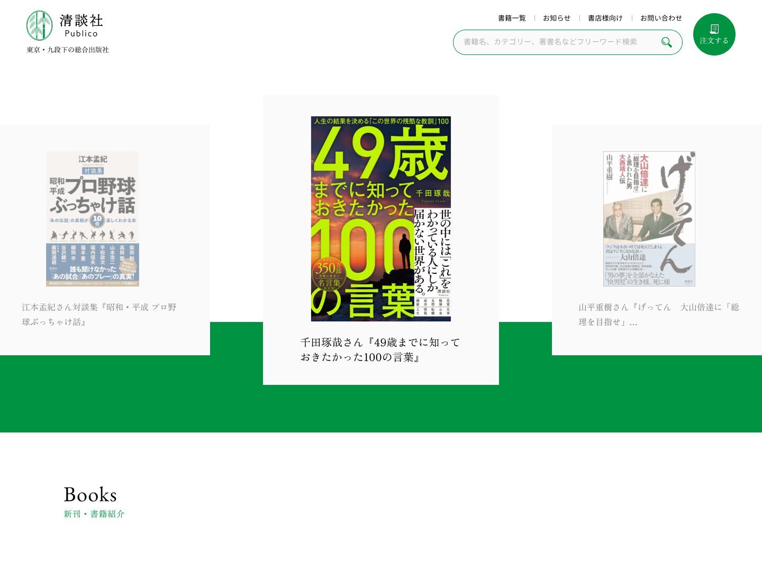The image size is (762, 562).
Task: Open the 書店様向け menu item
Action: tap(605, 18)
